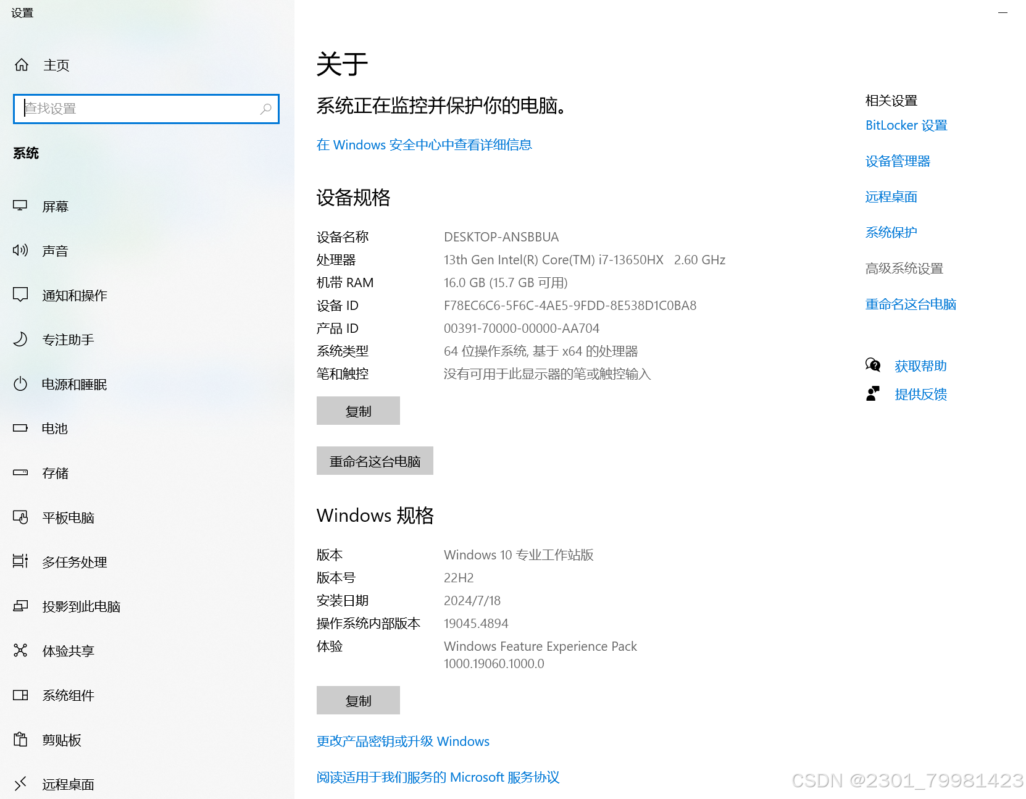Click the 声音 speaker icon
The image size is (1026, 799).
coord(20,250)
